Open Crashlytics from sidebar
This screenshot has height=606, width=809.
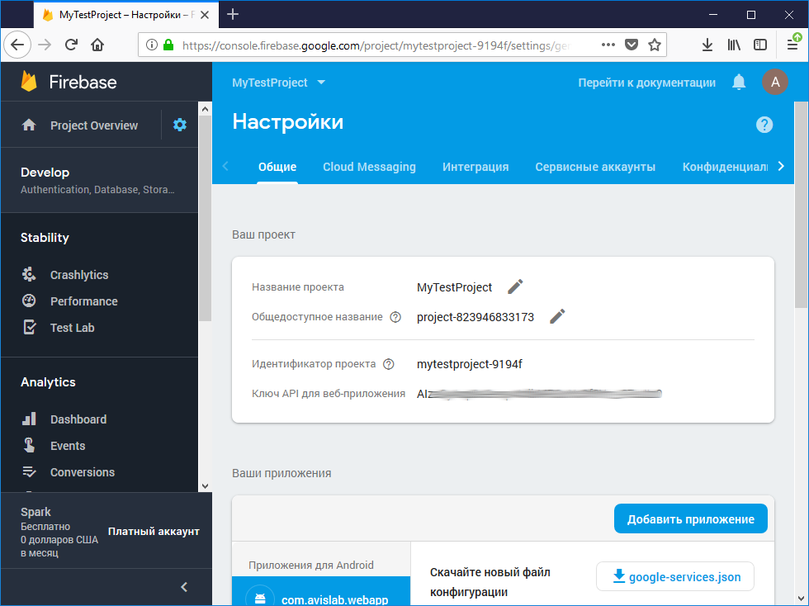78,275
